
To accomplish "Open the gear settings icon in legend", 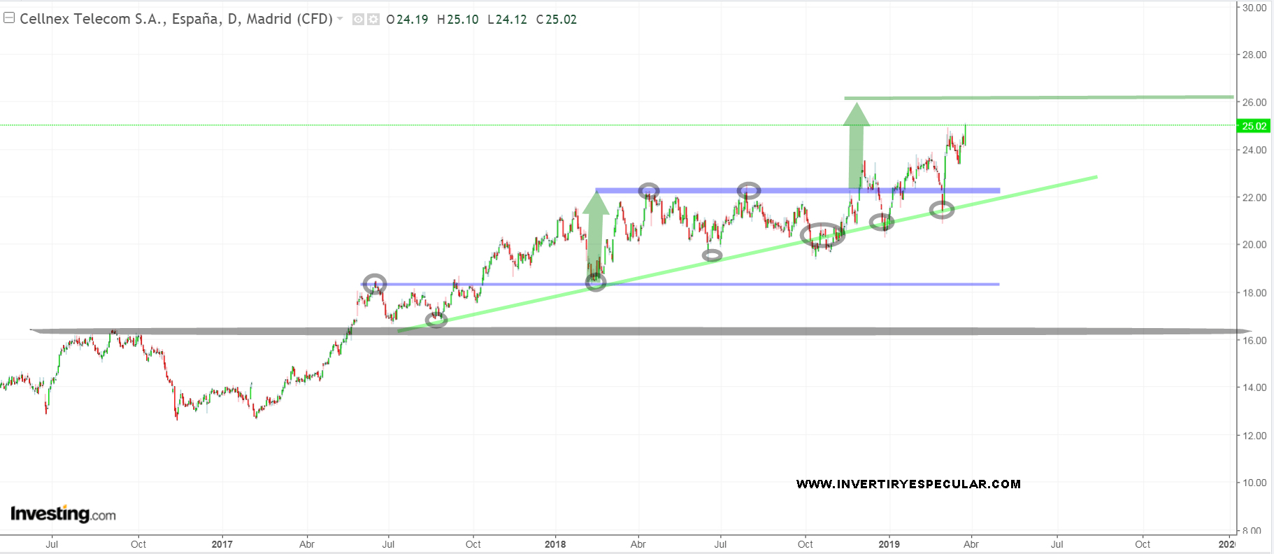I will [373, 20].
